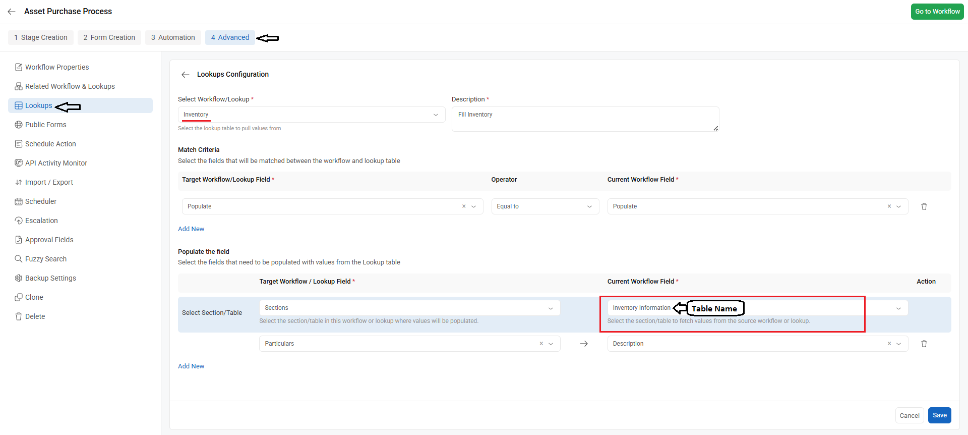
Task: Clear the target Populate field selection
Action: point(463,206)
